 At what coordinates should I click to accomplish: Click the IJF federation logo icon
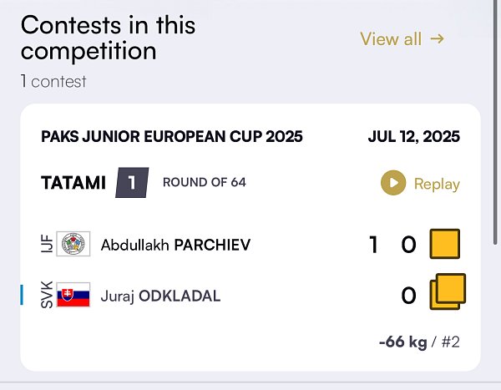73,244
